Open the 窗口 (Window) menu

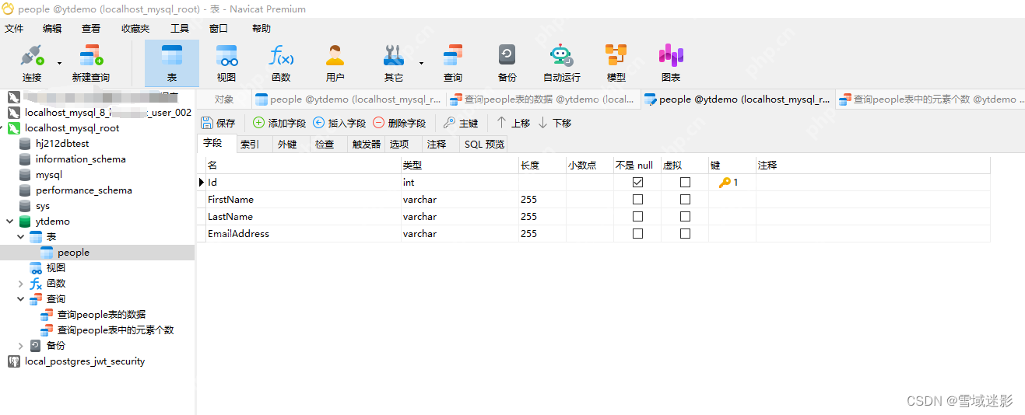(219, 29)
